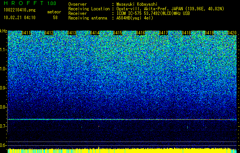Click the 0411 time marker
The height and width of the screenshot is (153, 240).
(26, 33)
